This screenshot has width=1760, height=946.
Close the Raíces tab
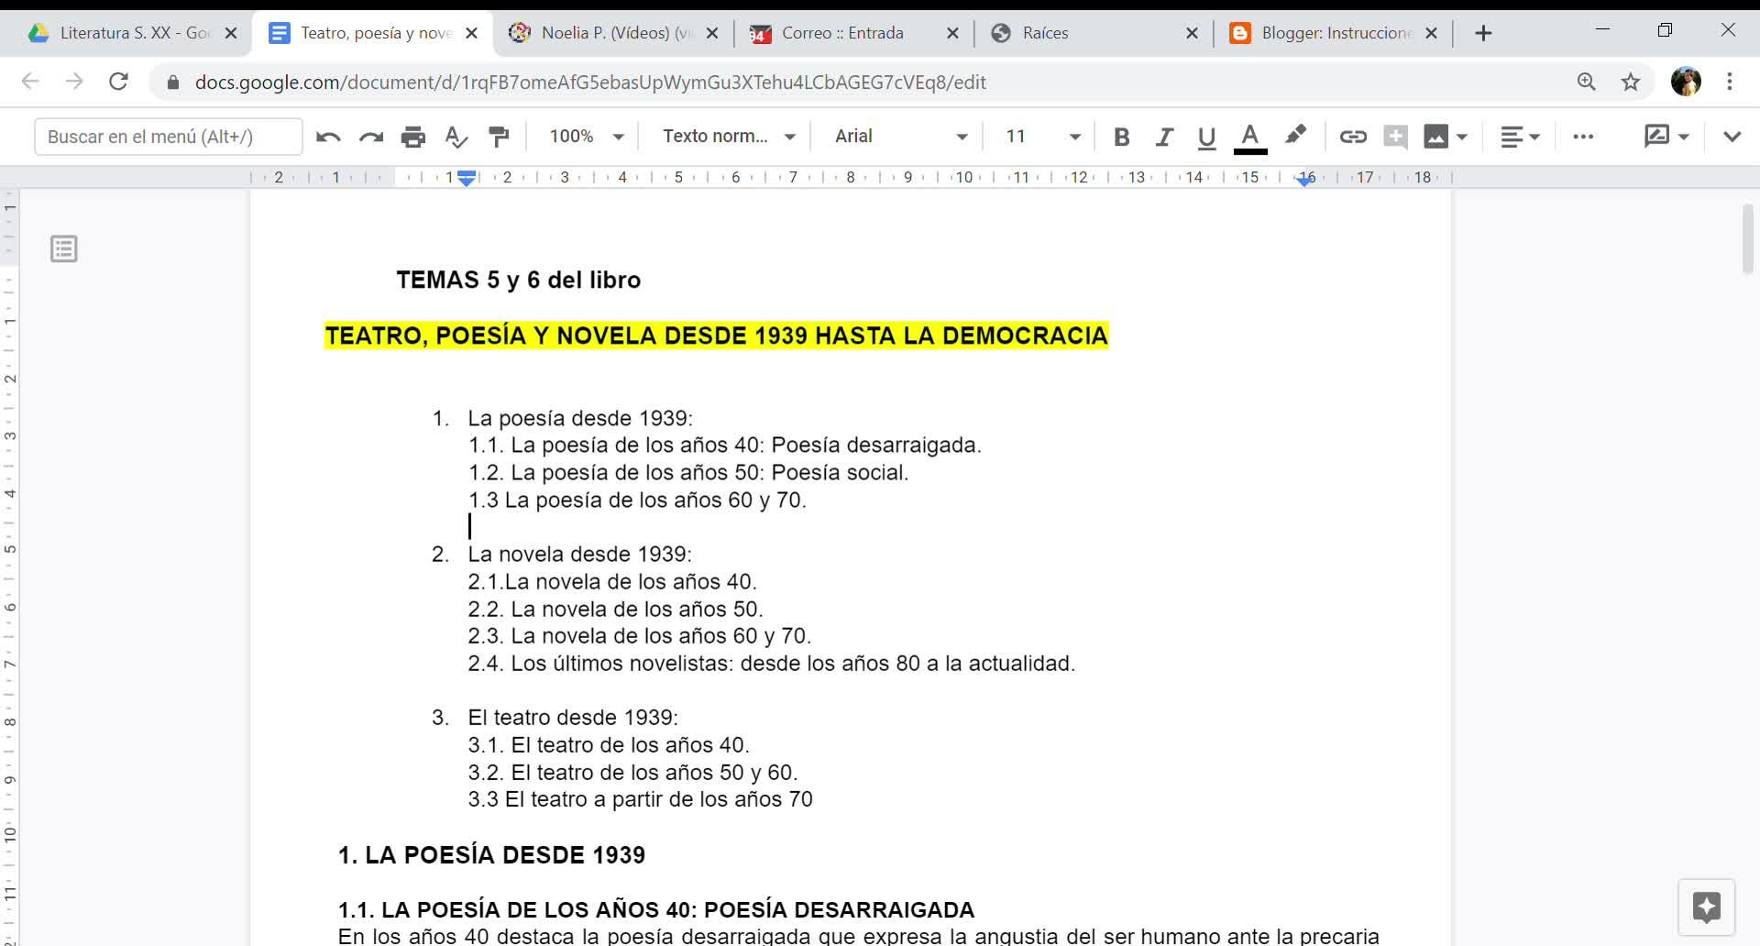click(1192, 33)
